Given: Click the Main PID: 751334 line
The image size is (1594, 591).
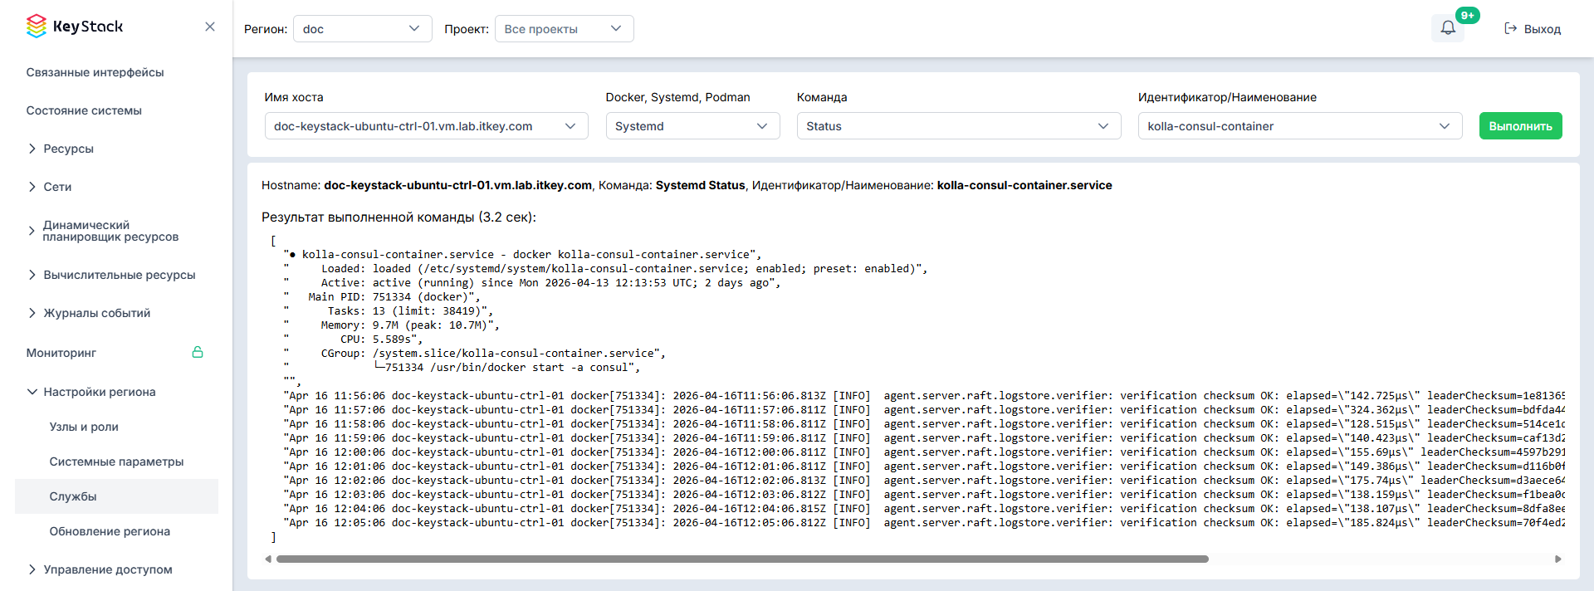Looking at the screenshot, I should (382, 297).
